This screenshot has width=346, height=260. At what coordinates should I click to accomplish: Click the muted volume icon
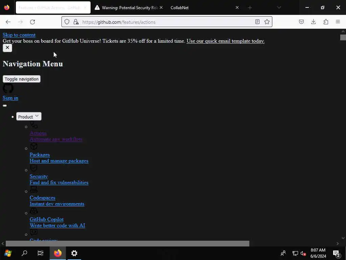(x=303, y=253)
